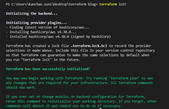Click the "Terraform has been successfully initialized!" message

48,69
